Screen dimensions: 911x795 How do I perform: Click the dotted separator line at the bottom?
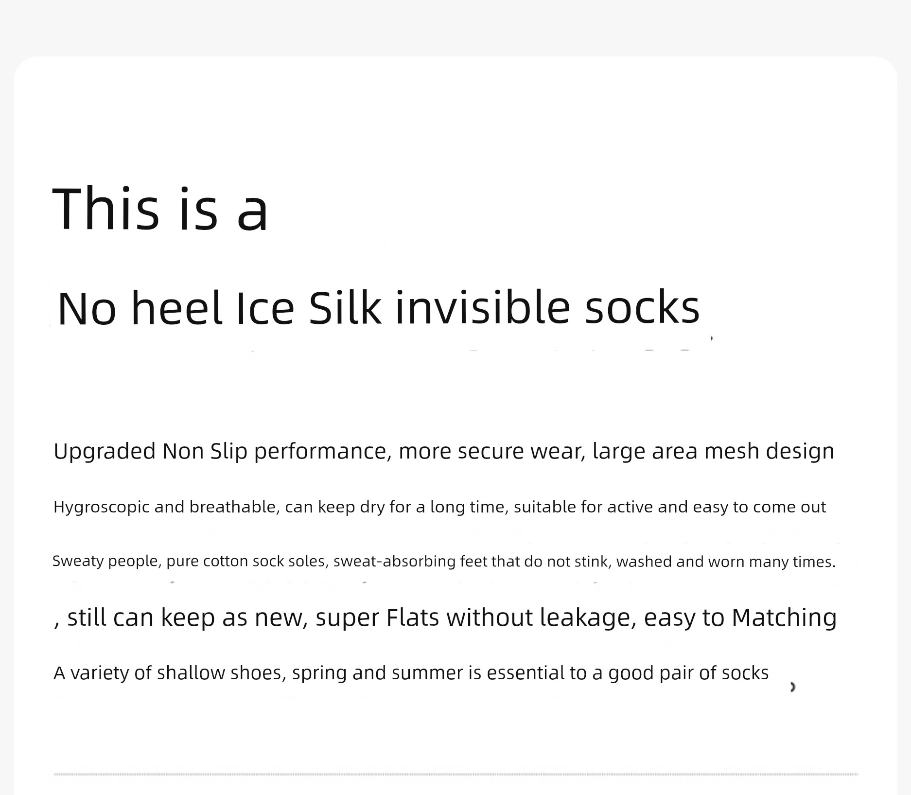click(455, 774)
